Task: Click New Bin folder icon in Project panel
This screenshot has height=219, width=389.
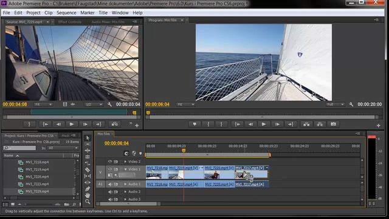Action: (x=66, y=204)
